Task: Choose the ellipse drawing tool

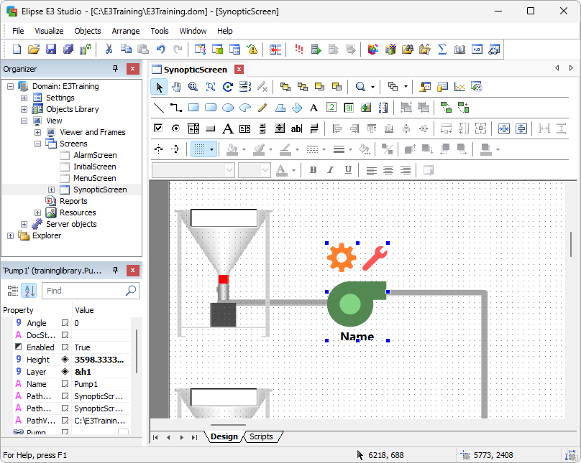Action: coord(228,108)
